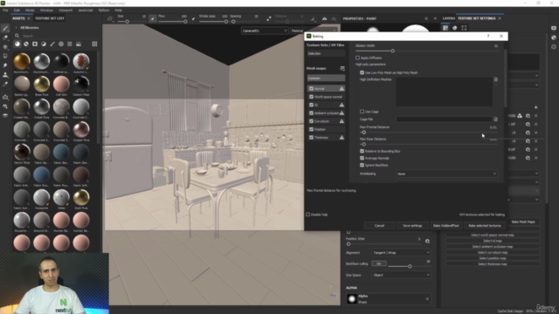Open the Python menu

[104, 10]
